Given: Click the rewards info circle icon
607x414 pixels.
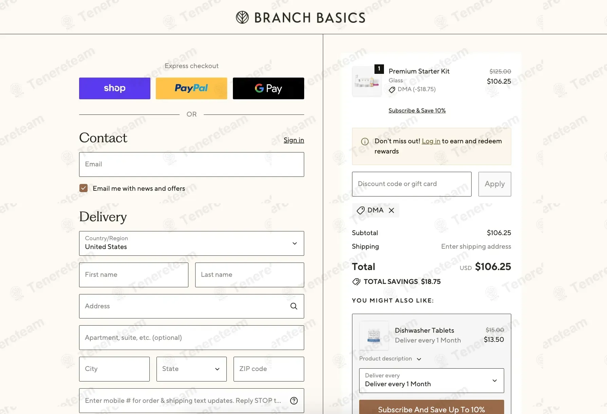Looking at the screenshot, I should [365, 142].
